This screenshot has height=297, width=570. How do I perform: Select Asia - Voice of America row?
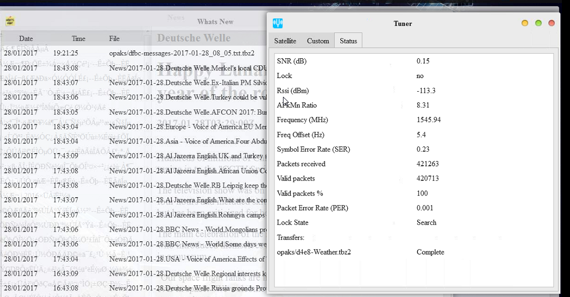134,141
